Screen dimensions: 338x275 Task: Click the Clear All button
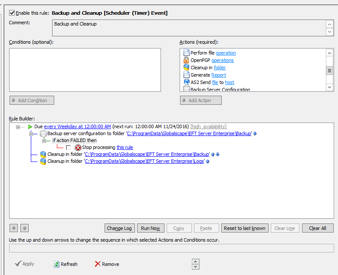click(x=315, y=228)
